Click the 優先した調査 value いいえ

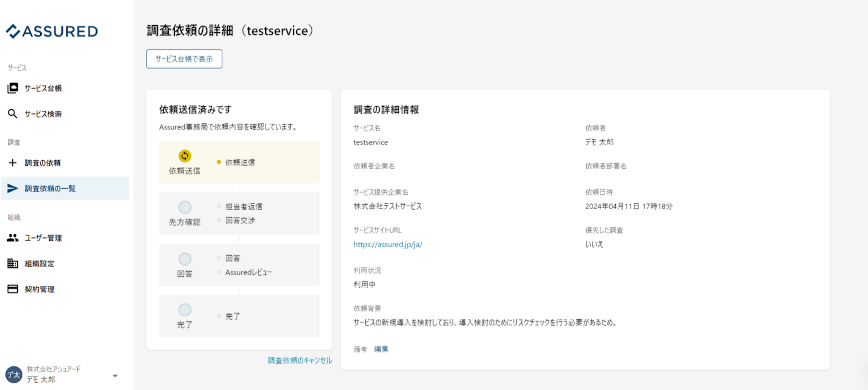(594, 244)
